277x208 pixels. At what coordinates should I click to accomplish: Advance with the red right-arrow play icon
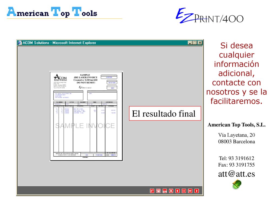click(x=196, y=191)
